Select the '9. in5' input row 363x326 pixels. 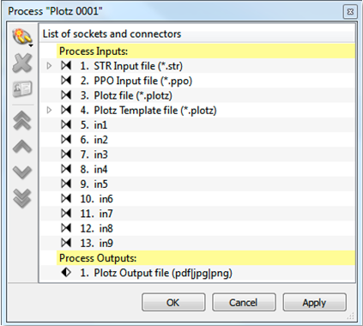197,184
